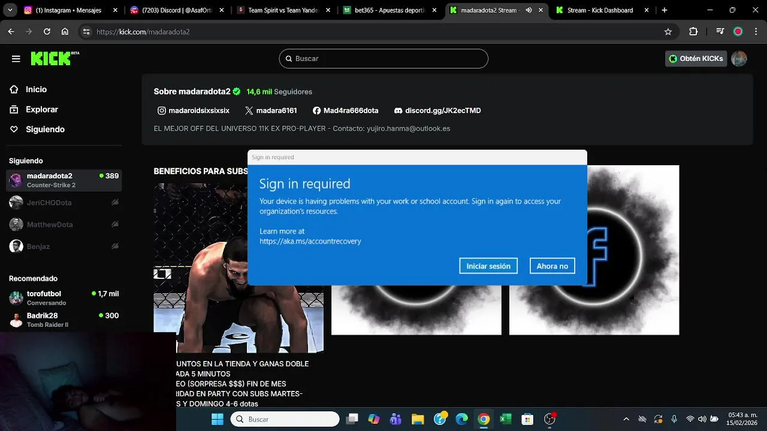Close the bet365 tab

point(434,10)
